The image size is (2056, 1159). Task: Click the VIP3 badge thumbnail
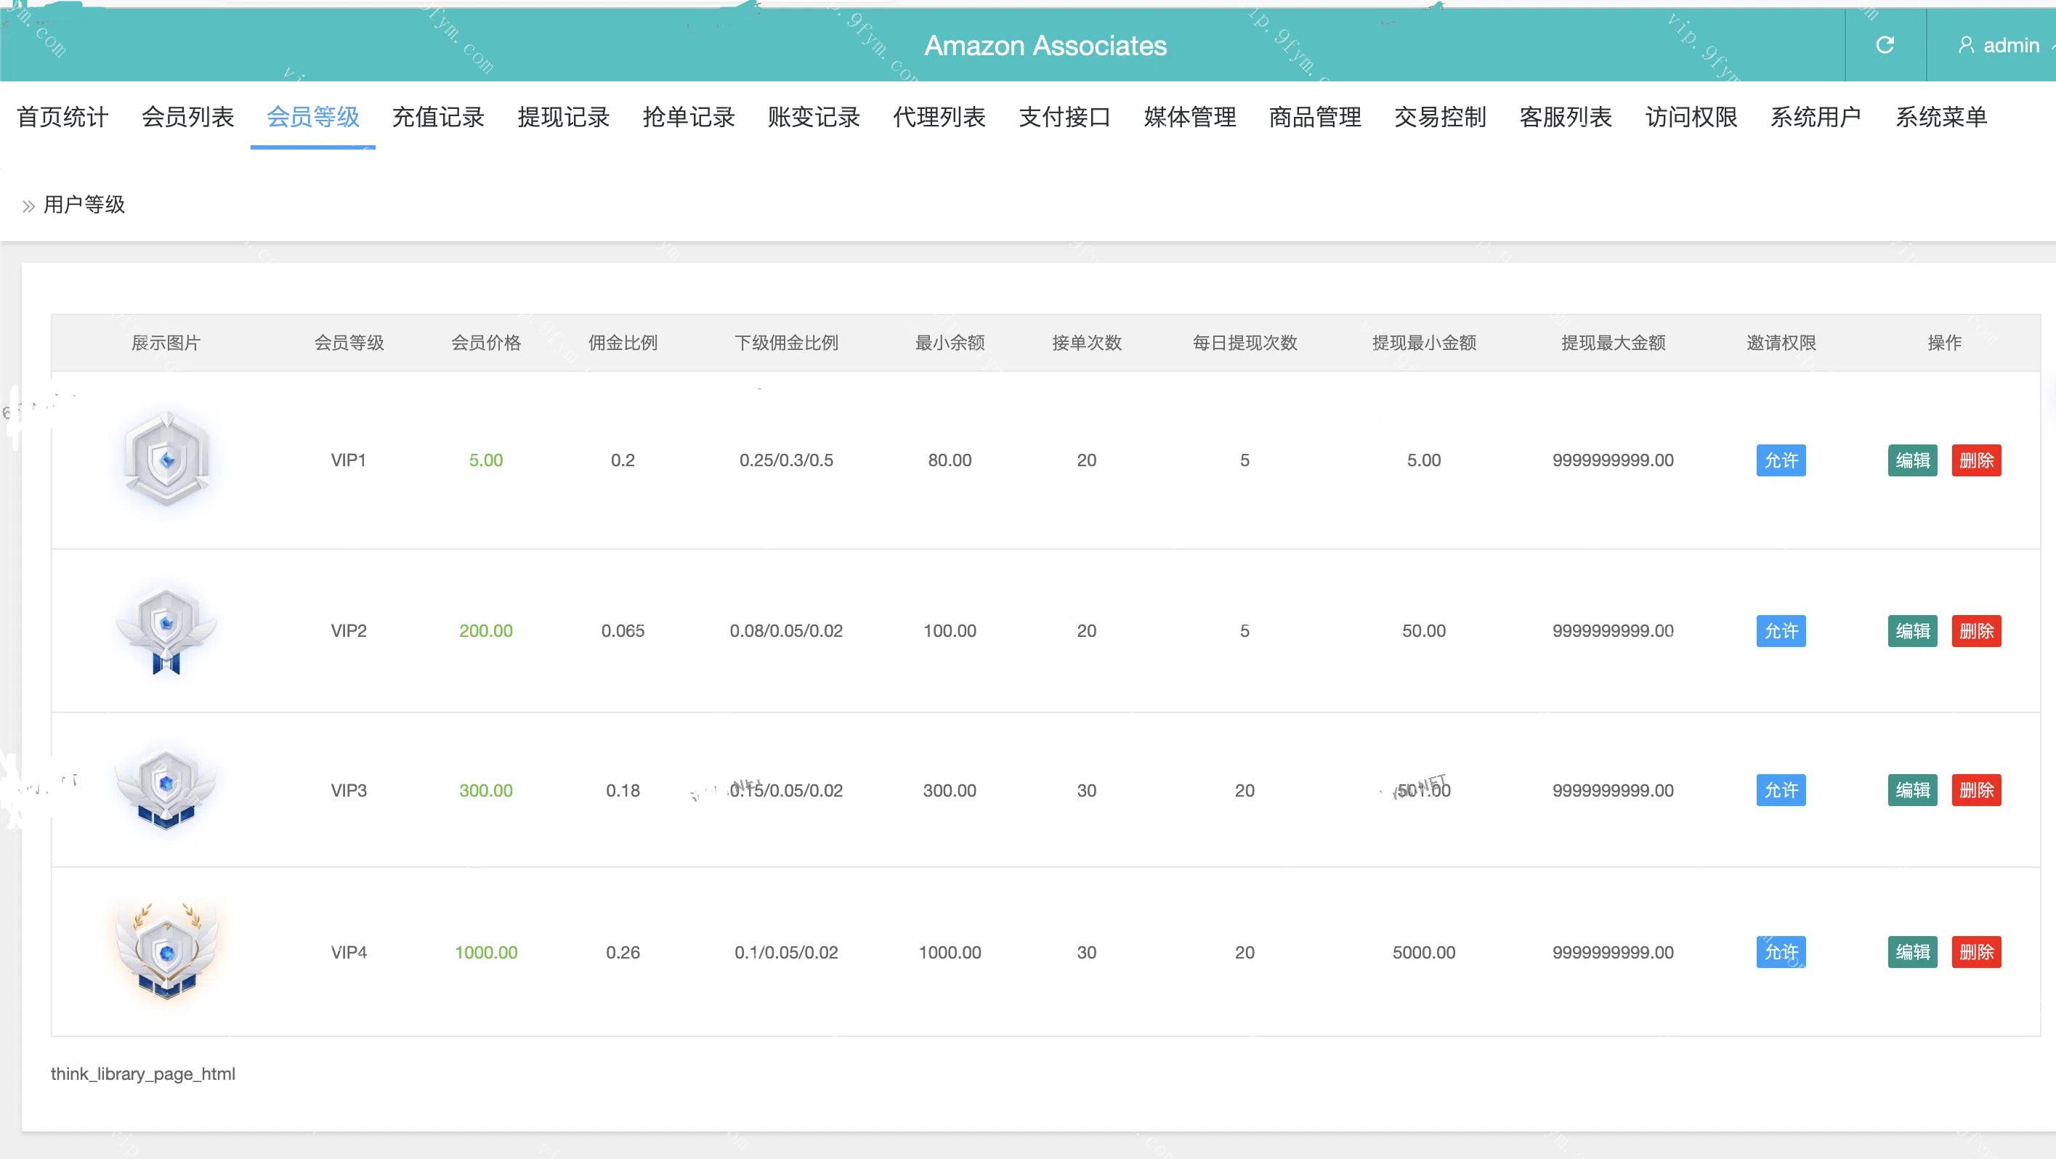click(x=166, y=789)
